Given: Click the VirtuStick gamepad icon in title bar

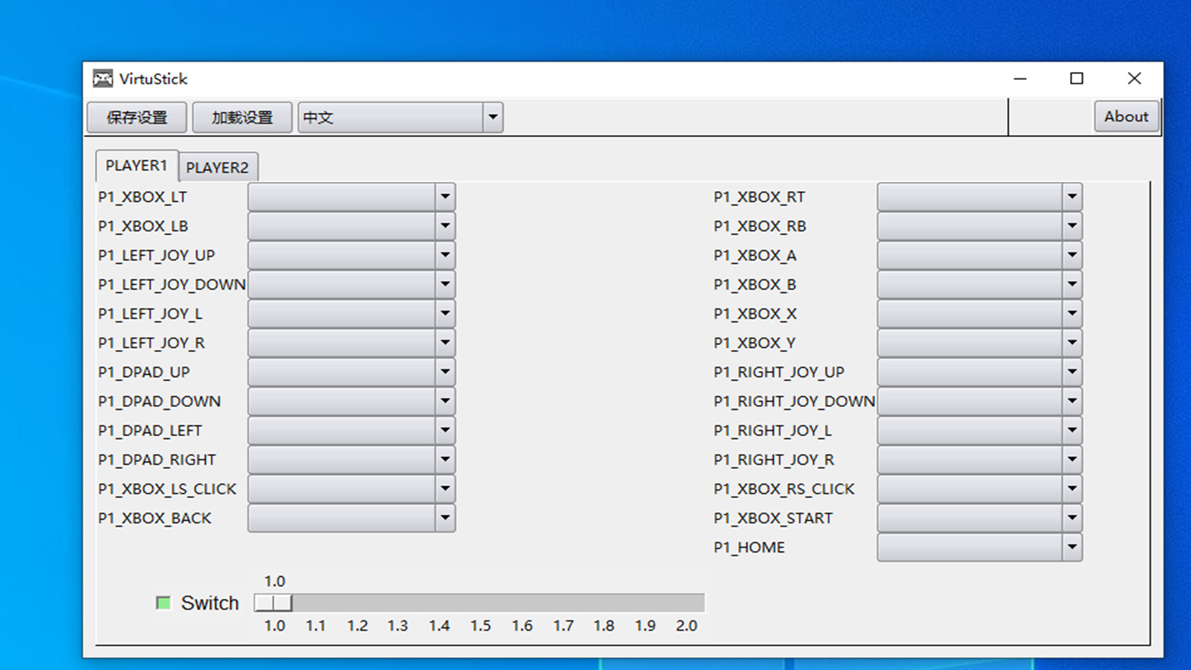Looking at the screenshot, I should click(x=102, y=78).
